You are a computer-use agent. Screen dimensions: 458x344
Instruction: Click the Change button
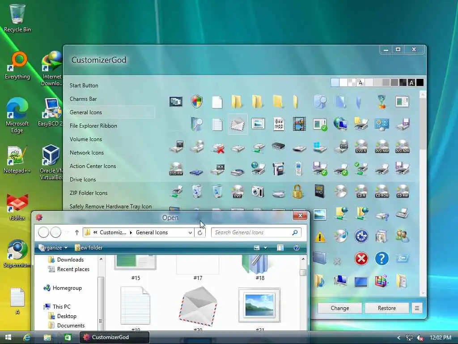(340, 308)
